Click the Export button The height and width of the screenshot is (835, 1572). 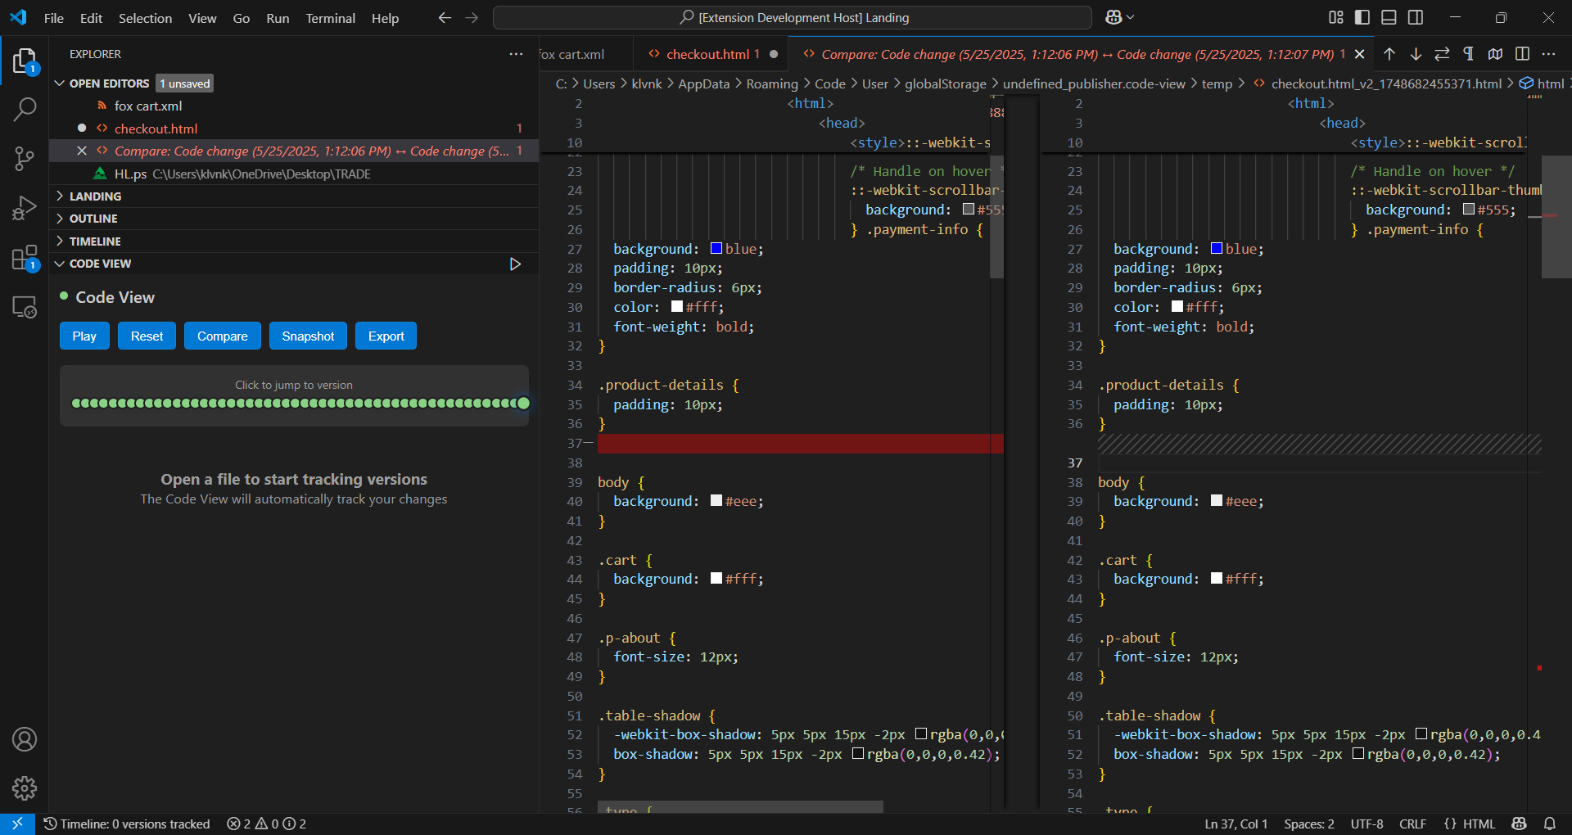[x=386, y=336]
